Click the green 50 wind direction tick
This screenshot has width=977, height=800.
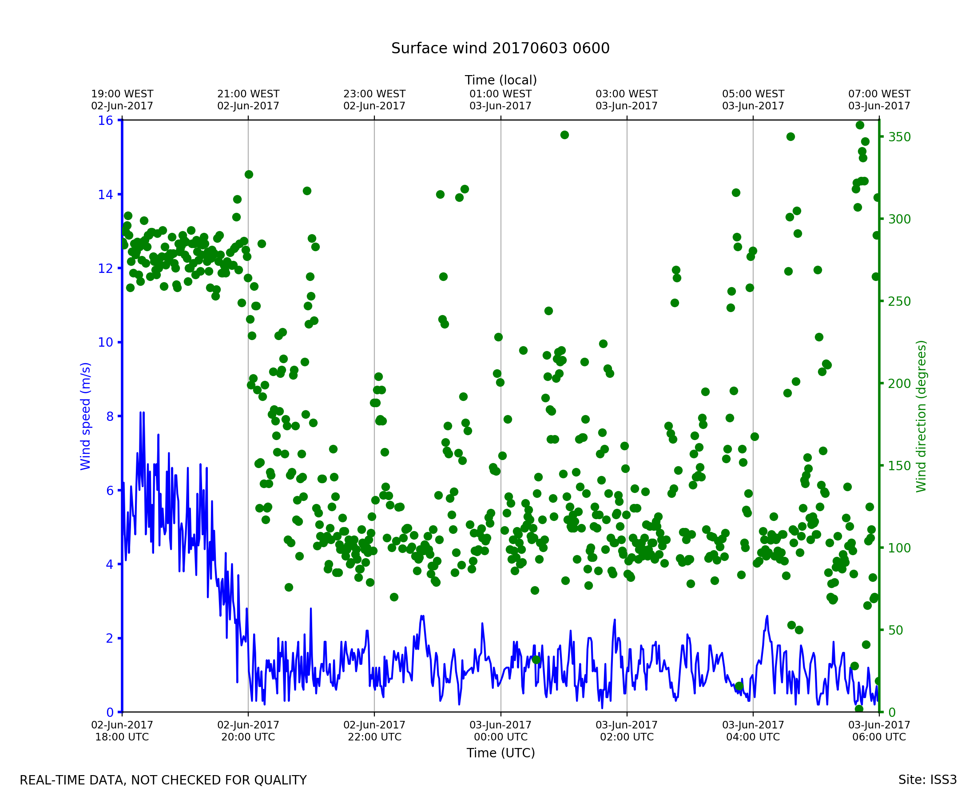click(896, 630)
